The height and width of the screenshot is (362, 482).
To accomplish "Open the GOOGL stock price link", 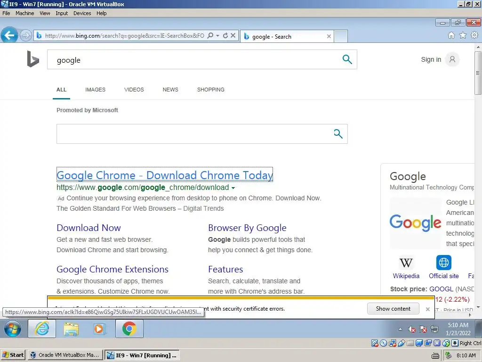I will pyautogui.click(x=441, y=289).
